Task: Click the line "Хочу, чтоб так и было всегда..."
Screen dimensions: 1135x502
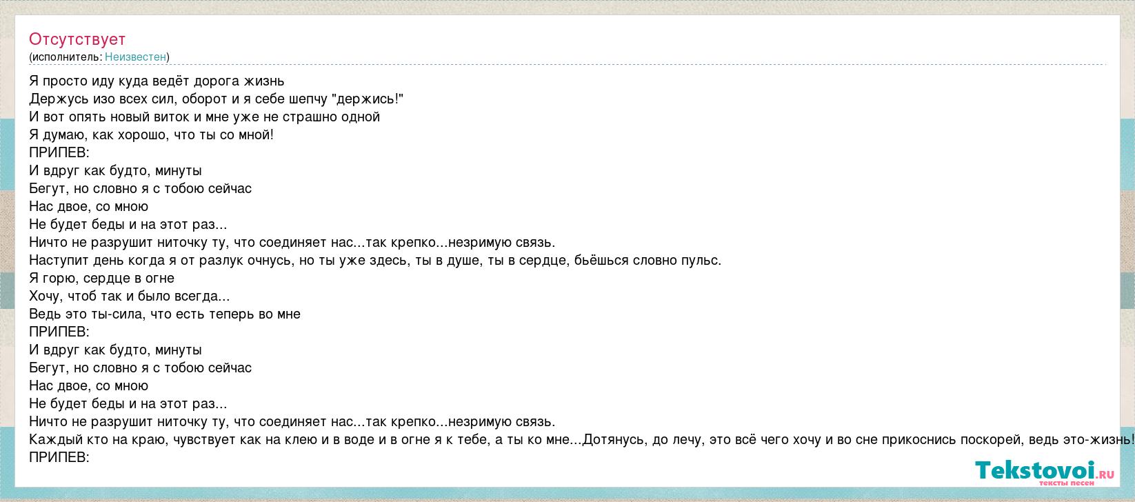Action: coord(130,297)
